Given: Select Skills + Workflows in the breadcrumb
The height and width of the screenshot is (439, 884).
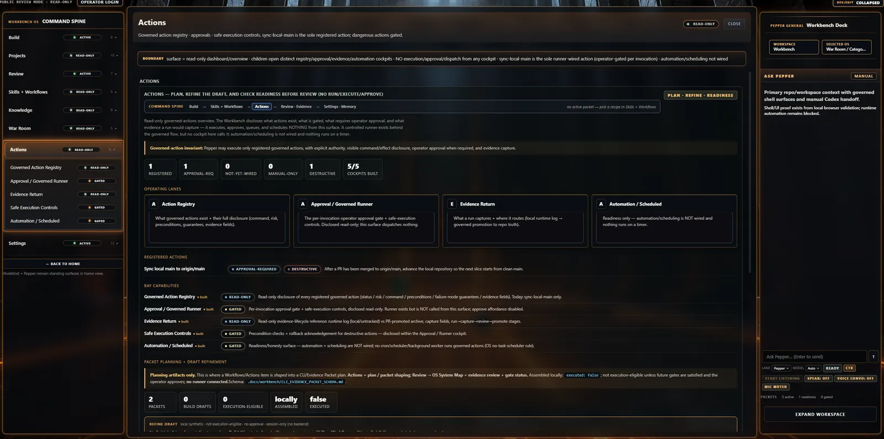Looking at the screenshot, I should pyautogui.click(x=227, y=107).
